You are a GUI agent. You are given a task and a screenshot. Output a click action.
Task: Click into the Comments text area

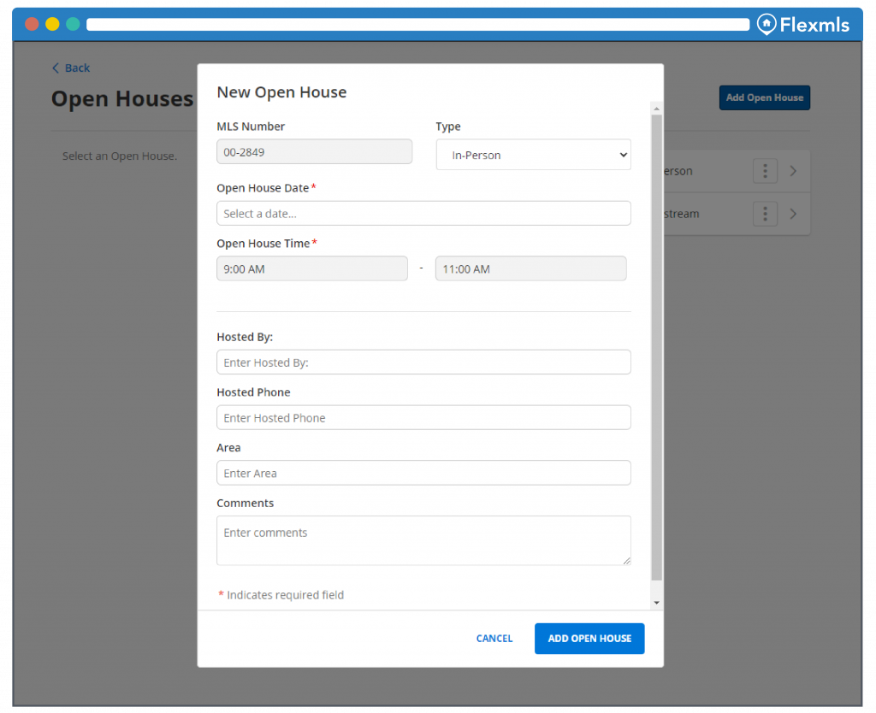[x=423, y=540]
